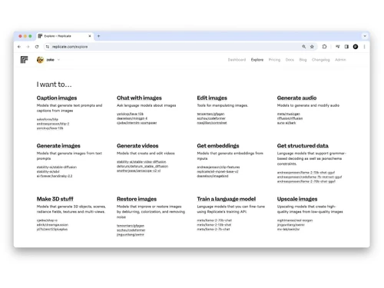
Task: Open the Generate images collection
Action: click(x=58, y=146)
